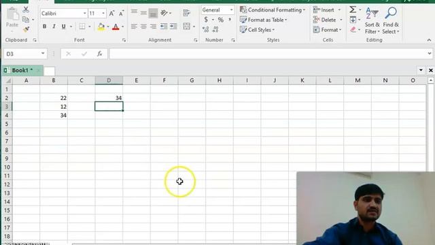Toggle Italic formatting
Screen dimensions: 435x245
(54, 27)
